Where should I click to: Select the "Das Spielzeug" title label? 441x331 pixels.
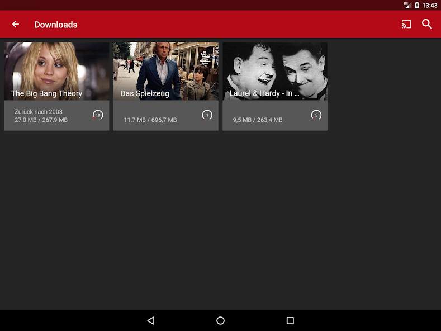pos(145,93)
